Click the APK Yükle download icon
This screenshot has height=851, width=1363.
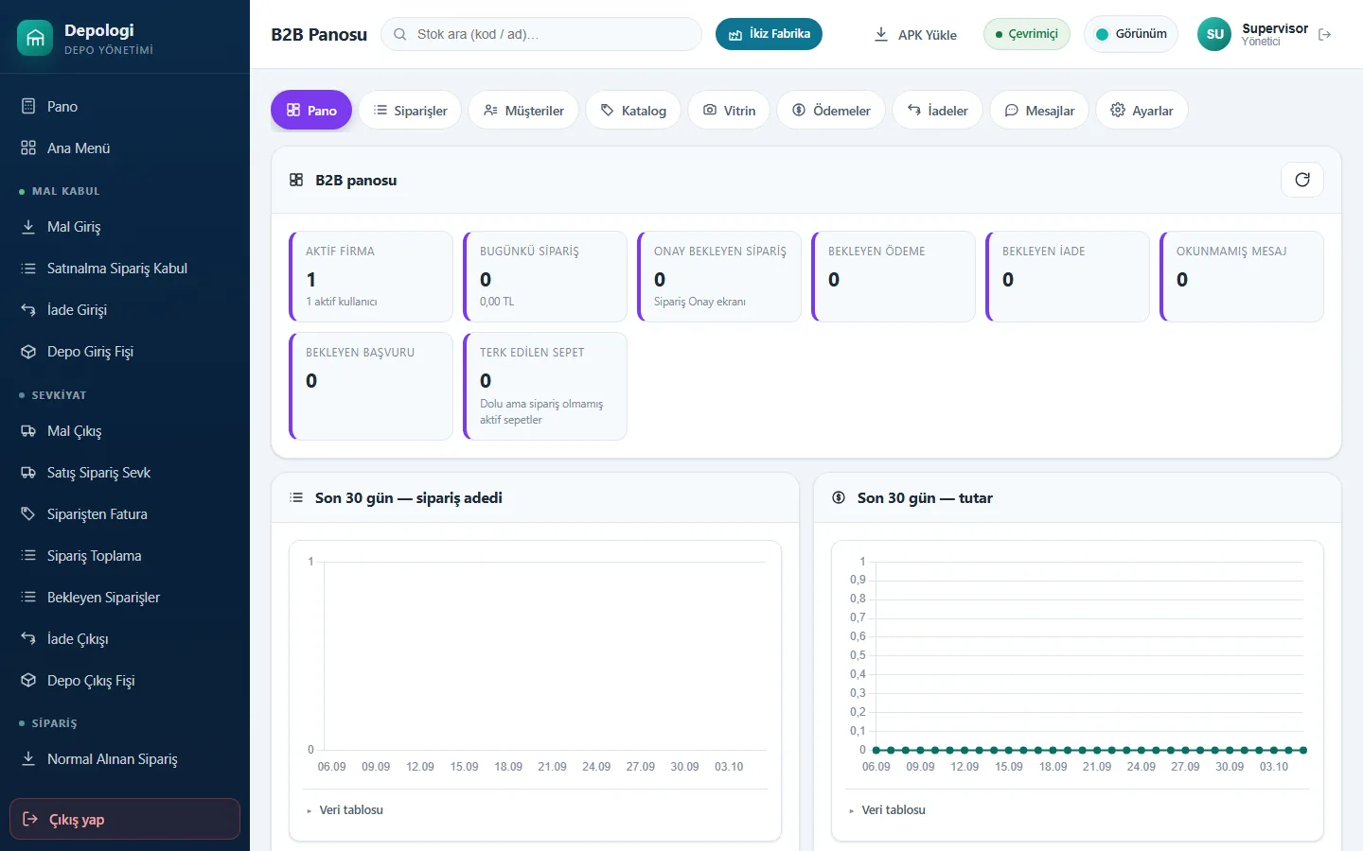coord(881,34)
